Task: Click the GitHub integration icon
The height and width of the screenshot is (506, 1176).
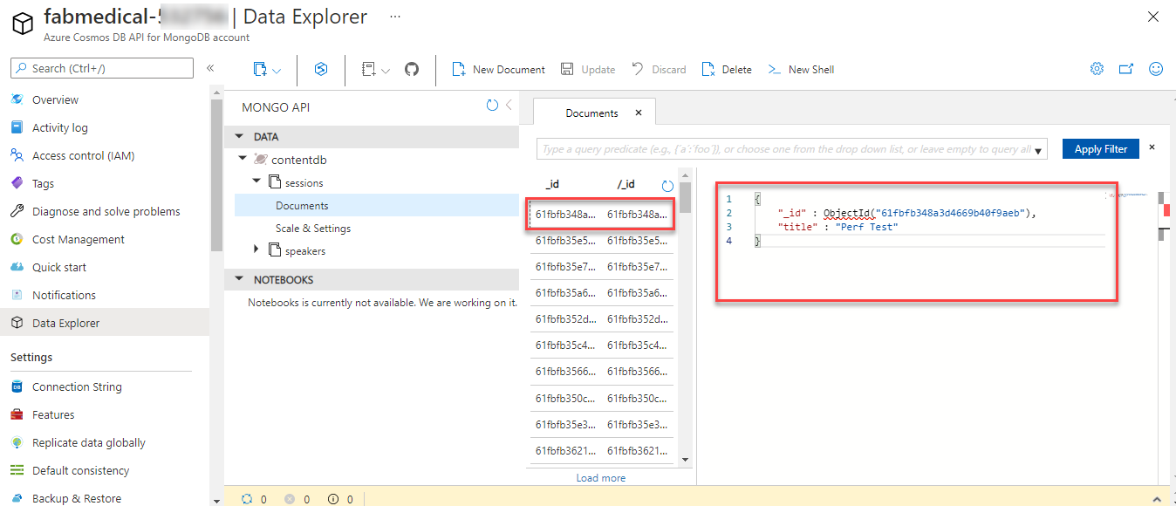Action: 410,69
